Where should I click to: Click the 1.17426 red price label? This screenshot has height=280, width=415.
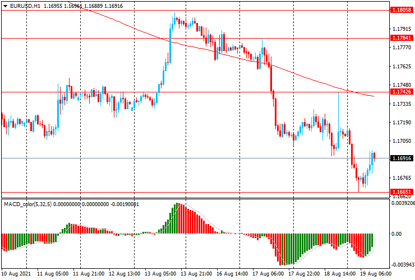(402, 92)
